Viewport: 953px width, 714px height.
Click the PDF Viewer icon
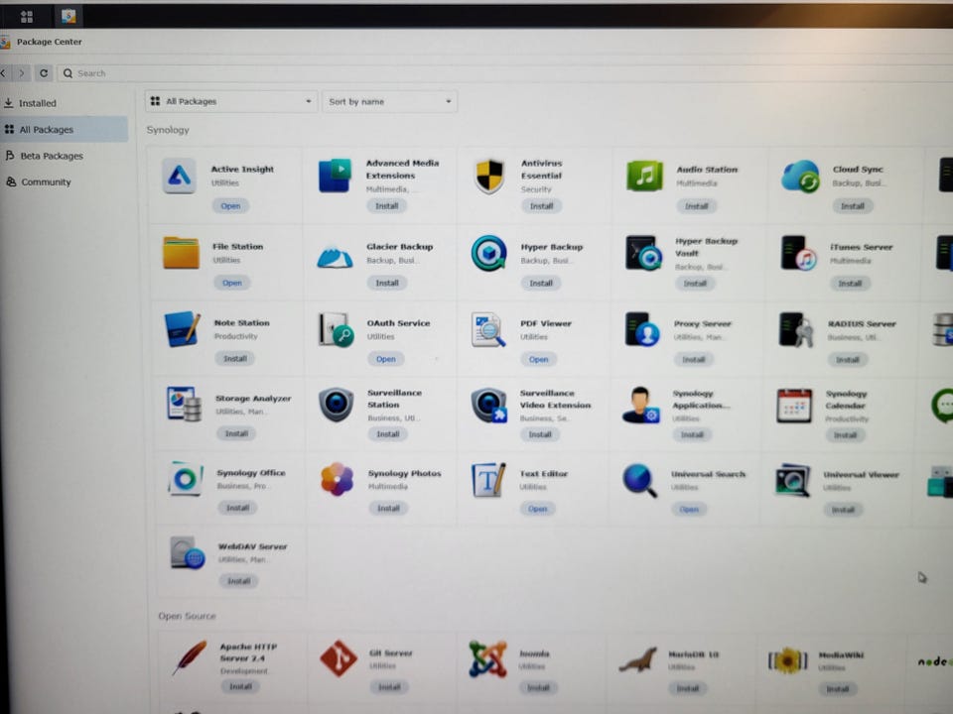click(x=488, y=329)
